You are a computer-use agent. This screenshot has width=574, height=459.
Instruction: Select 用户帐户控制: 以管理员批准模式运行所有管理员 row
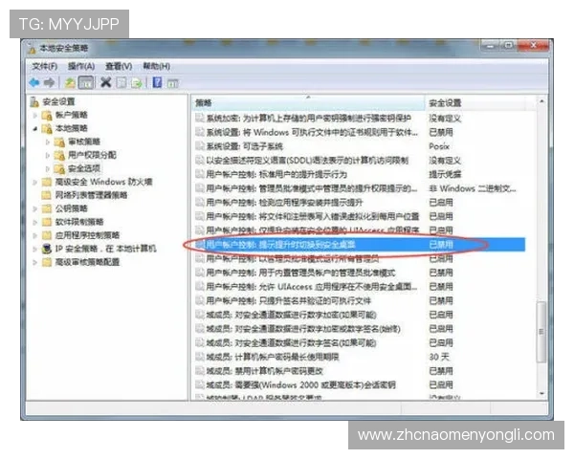[x=360, y=259]
